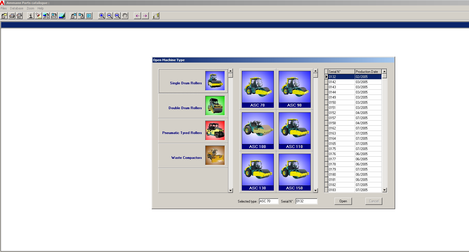Viewport: 469px width, 252px height.
Task: Select serial number row 0183
Action: pyautogui.click(x=355, y=190)
